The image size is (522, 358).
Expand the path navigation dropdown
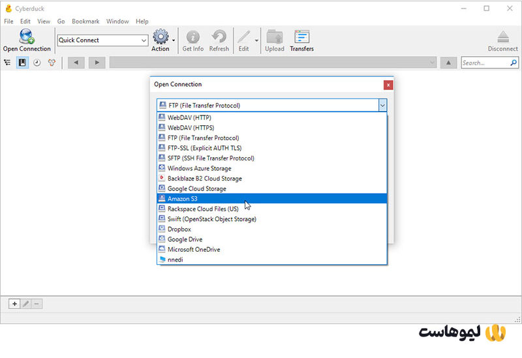point(432,63)
